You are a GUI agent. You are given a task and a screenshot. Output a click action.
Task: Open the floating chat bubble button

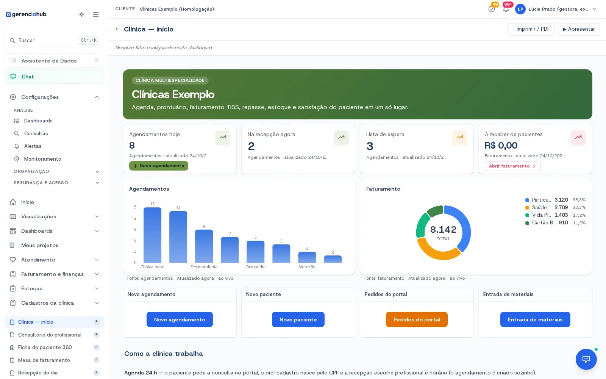tap(586, 359)
